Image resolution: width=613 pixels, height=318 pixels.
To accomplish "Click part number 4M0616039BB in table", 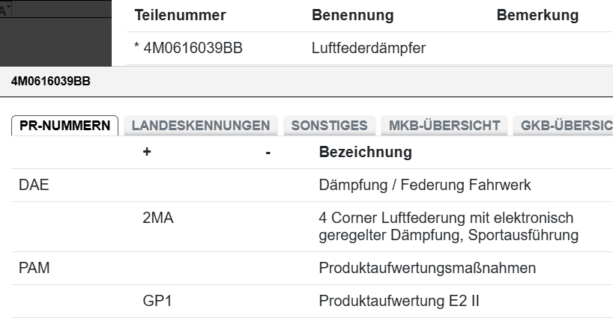I will tap(188, 49).
